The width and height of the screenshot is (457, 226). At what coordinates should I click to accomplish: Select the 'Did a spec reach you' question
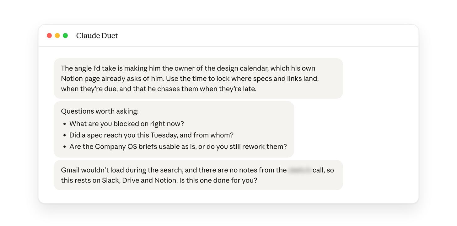(152, 135)
